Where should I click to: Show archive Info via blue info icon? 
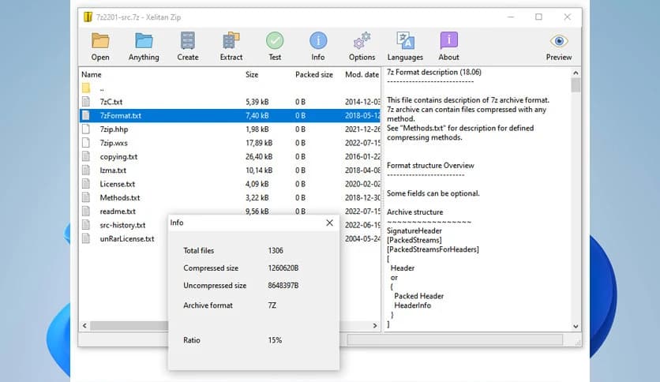[x=318, y=41]
